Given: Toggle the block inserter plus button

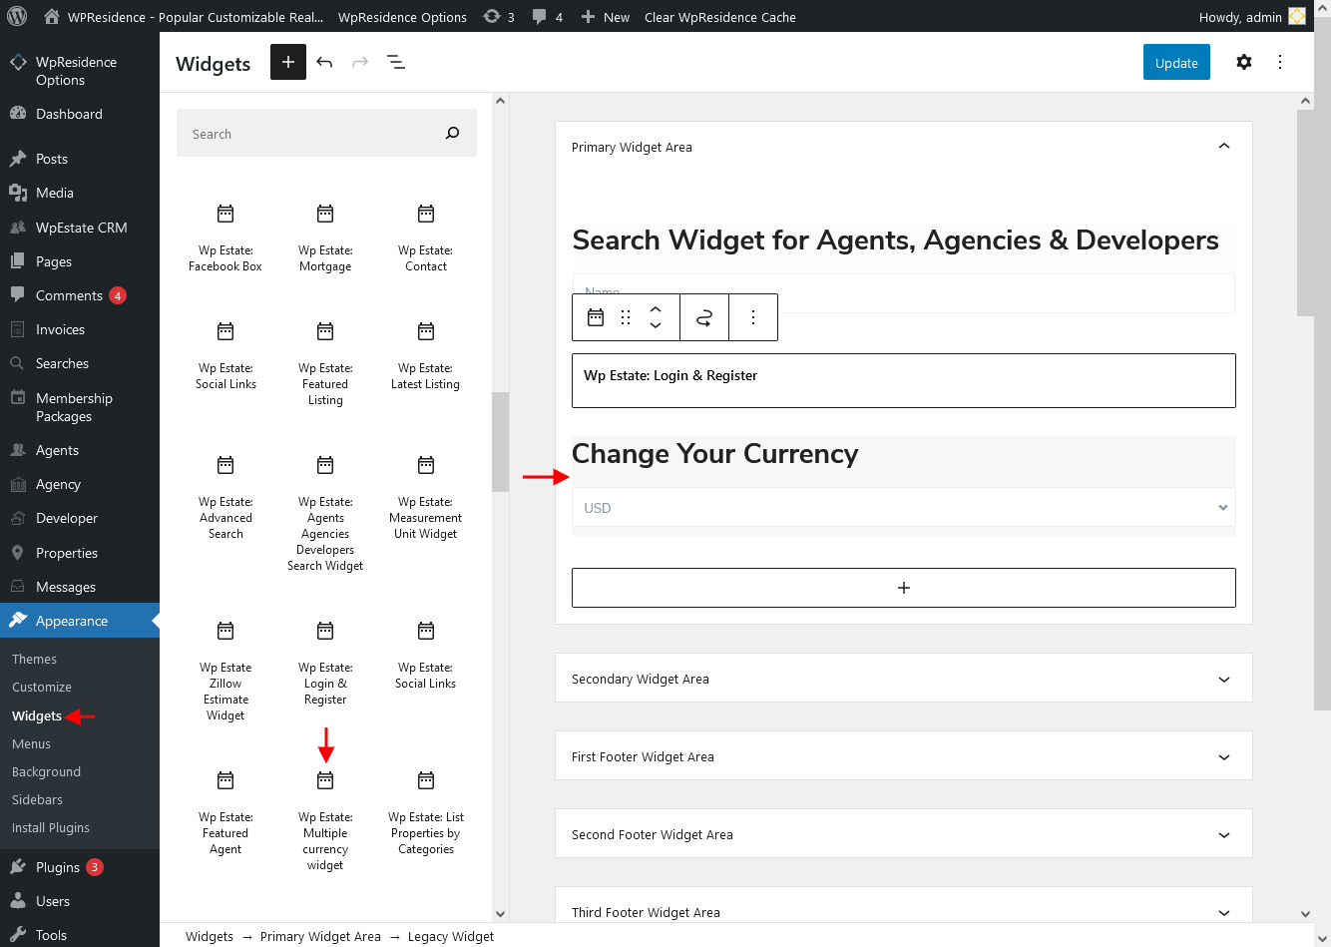Looking at the screenshot, I should point(288,62).
